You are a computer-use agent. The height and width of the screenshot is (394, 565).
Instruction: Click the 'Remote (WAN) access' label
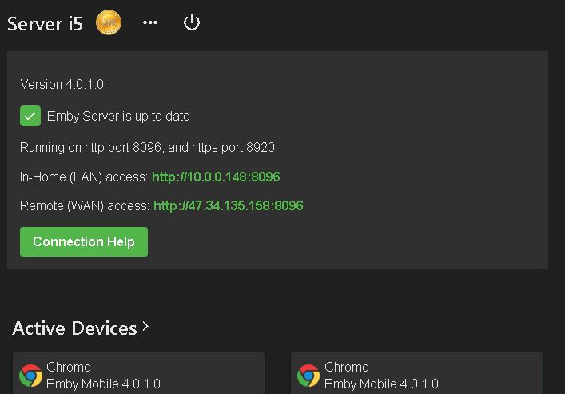[x=84, y=206]
